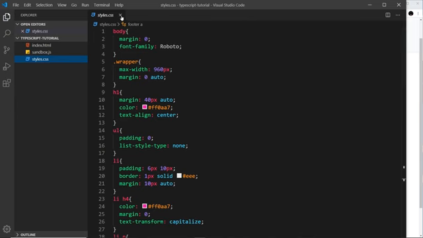Viewport: 423px width, 238px height.
Task: Click the sandbox.js file icon
Action: tap(28, 52)
